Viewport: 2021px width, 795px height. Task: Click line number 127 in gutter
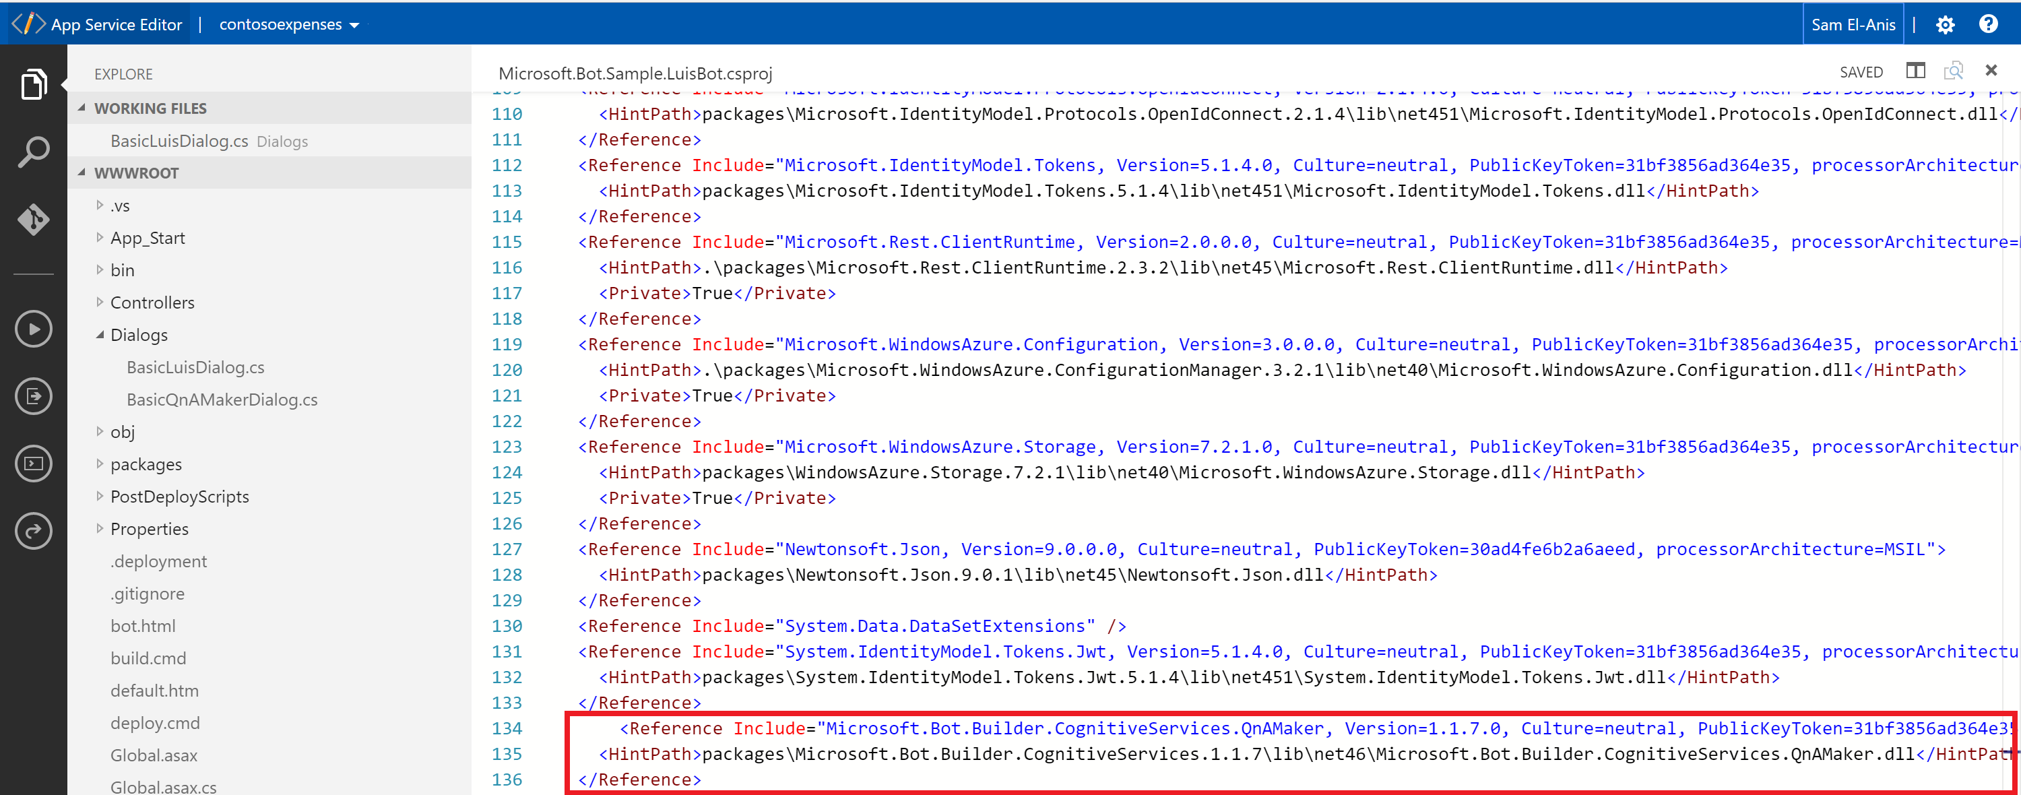pyautogui.click(x=507, y=549)
